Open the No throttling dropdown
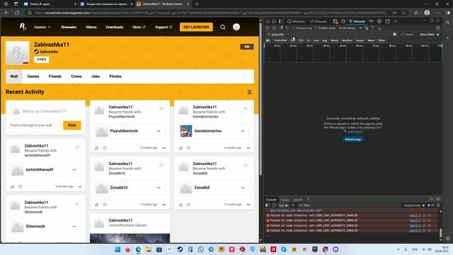 [x=350, y=28]
